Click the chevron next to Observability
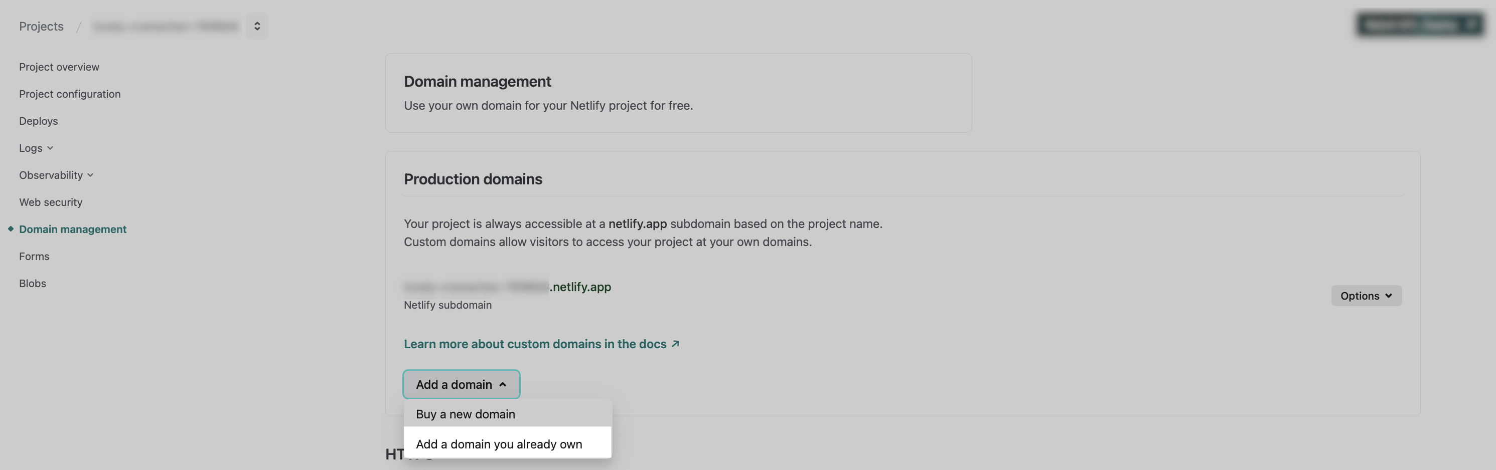This screenshot has height=470, width=1496. (x=91, y=175)
